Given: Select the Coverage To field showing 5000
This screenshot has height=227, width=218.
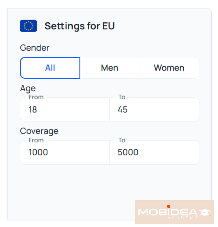Looking at the screenshot, I should coord(154,152).
